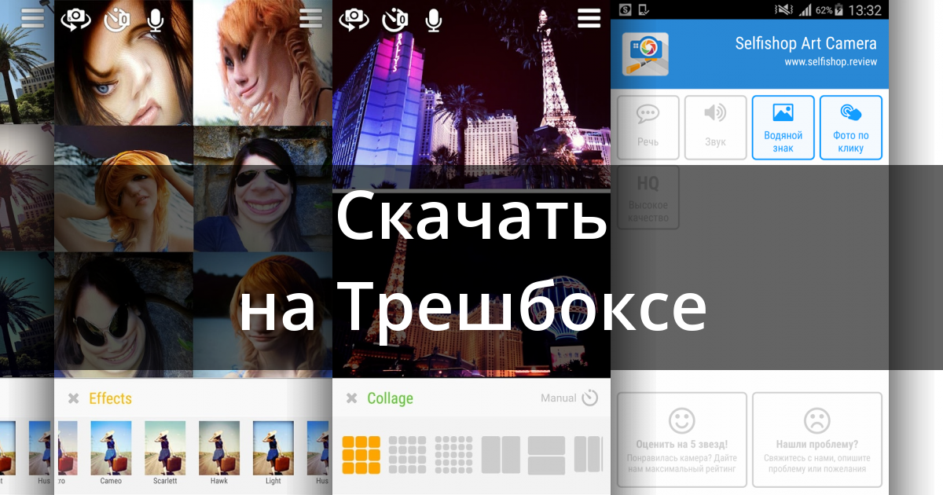Tap the phone notification icon beside the S icon
Screen dimensions: 943x495
644,10
